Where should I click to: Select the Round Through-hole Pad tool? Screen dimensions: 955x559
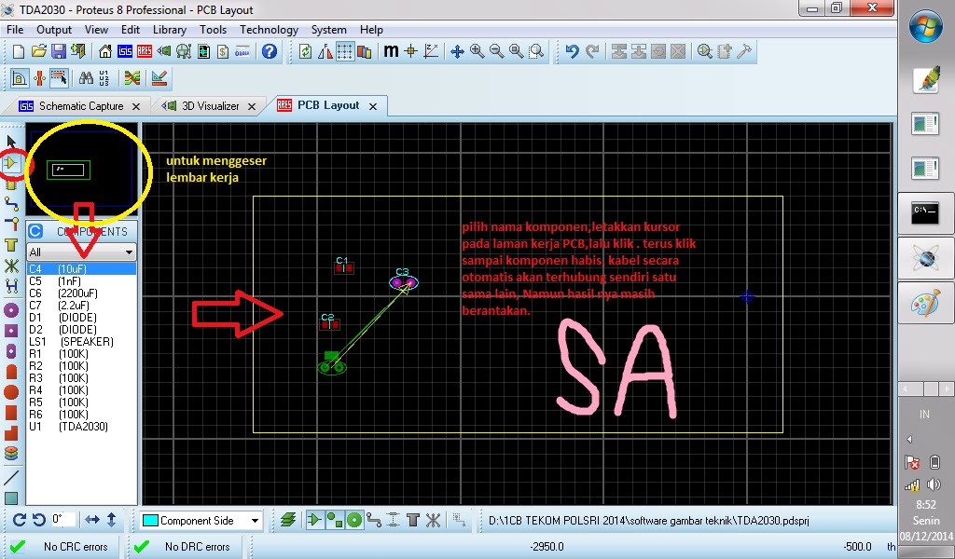(x=11, y=310)
